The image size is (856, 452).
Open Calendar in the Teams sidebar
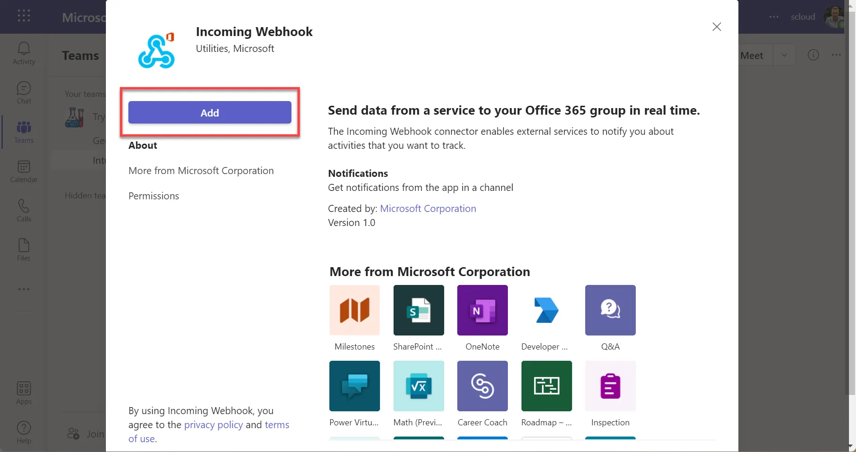24,171
